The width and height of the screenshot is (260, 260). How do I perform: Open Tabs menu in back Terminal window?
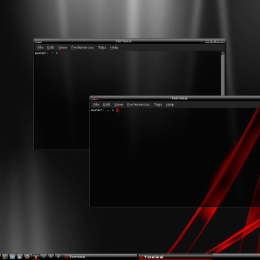(102, 47)
